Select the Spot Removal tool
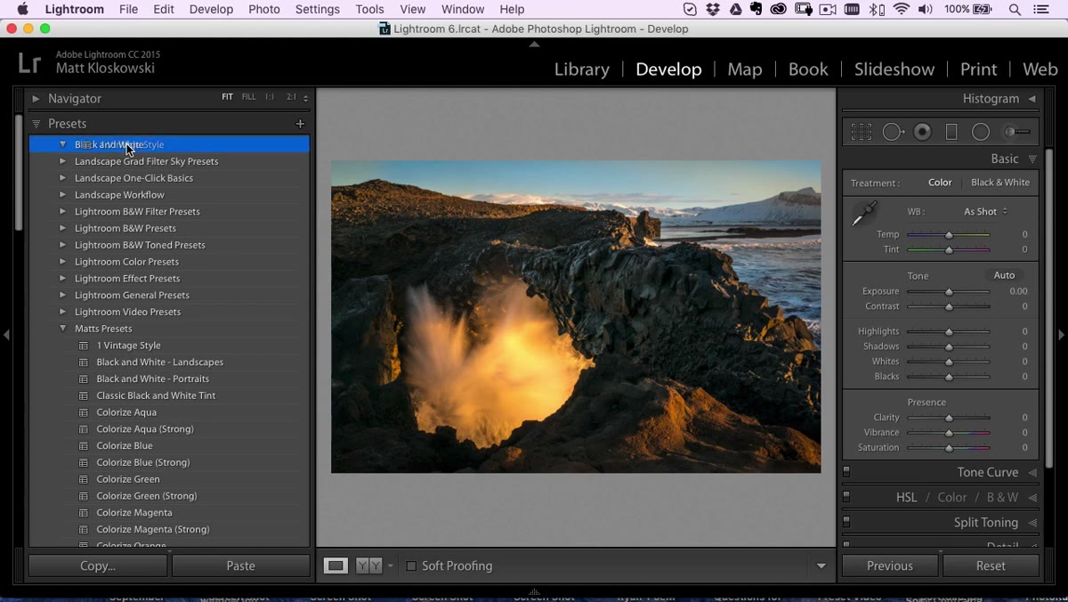 pos(893,132)
